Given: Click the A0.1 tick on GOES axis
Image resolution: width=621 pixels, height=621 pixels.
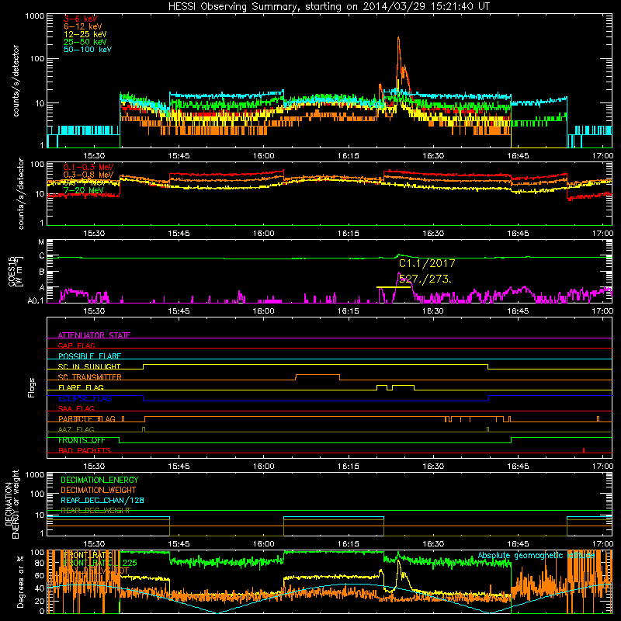Looking at the screenshot, I should pyautogui.click(x=36, y=300).
